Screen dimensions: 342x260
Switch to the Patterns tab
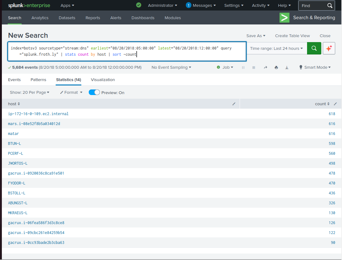38,80
